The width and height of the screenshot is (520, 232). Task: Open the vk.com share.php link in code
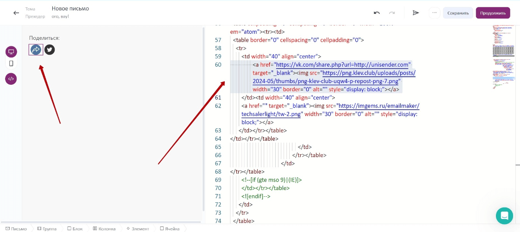pyautogui.click(x=341, y=64)
